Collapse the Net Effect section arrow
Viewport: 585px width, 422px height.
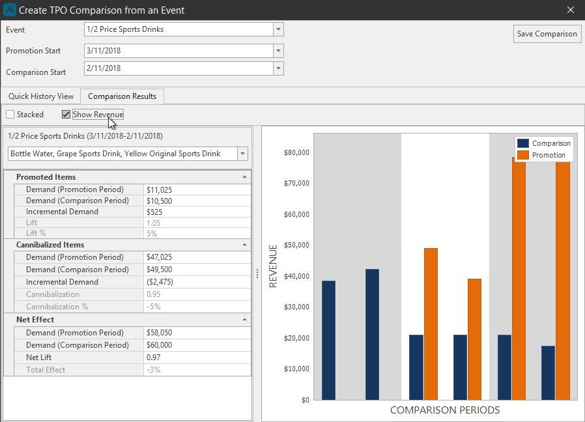coord(244,319)
